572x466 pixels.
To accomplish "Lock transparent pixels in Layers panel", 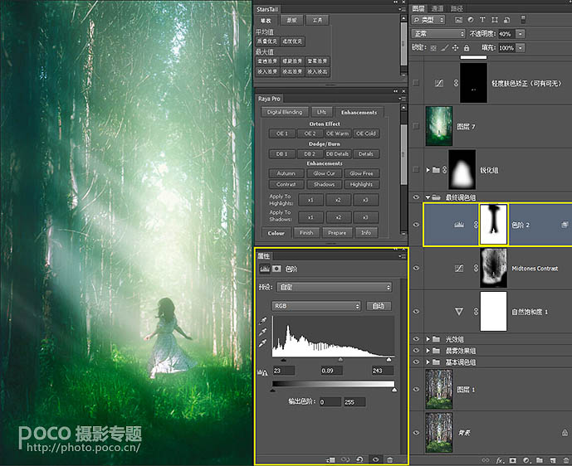I will (433, 48).
